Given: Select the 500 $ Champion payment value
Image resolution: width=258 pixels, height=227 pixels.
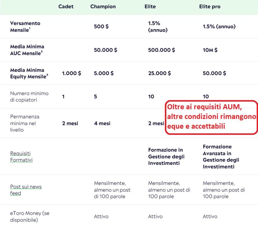Looking at the screenshot, I should (101, 26).
